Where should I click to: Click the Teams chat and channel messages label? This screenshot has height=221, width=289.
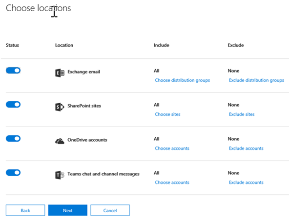[x=103, y=174]
